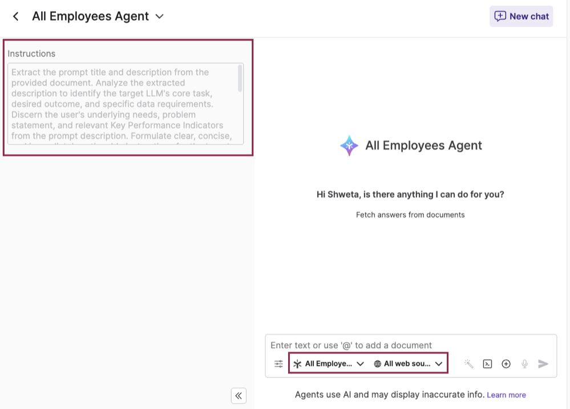Toggle the sidebar collapse double-chevron control
Image resolution: width=570 pixels, height=409 pixels.
238,395
